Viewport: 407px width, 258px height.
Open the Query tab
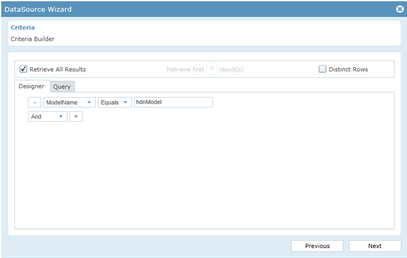click(x=62, y=86)
